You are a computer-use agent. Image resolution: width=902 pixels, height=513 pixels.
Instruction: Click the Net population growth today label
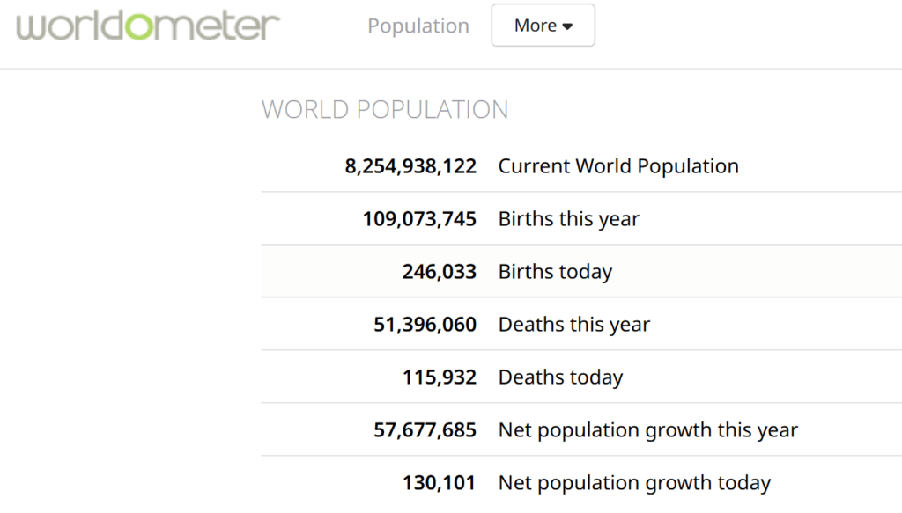(635, 482)
